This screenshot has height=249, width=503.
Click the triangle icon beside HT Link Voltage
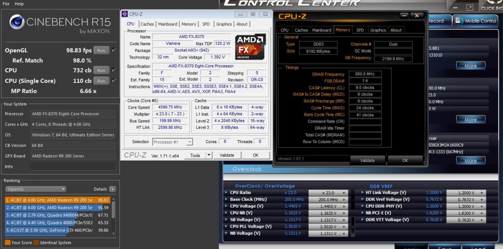[x=362, y=193]
